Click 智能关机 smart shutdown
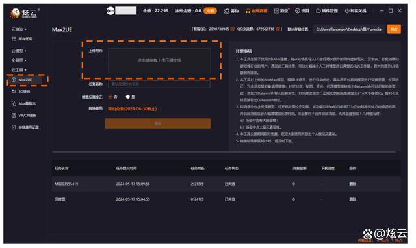 pos(356,11)
